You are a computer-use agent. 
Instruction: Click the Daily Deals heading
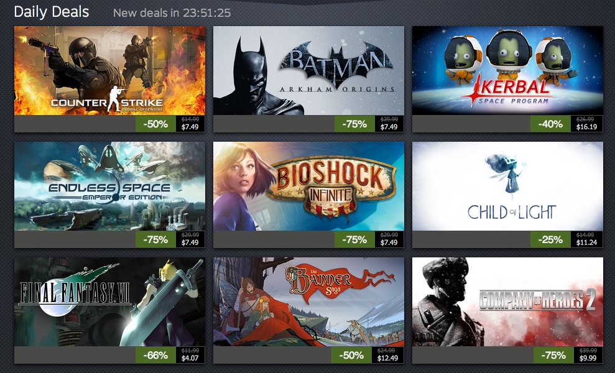52,12
